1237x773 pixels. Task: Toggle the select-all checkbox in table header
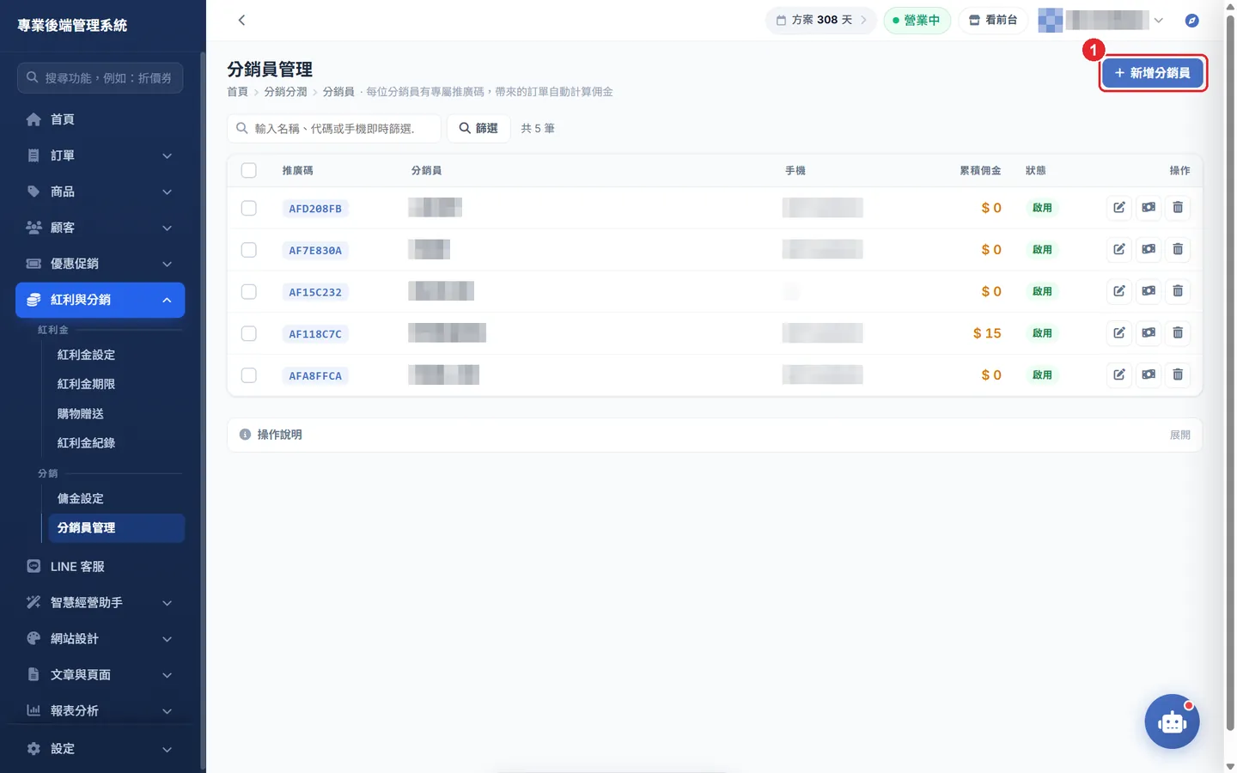coord(249,170)
